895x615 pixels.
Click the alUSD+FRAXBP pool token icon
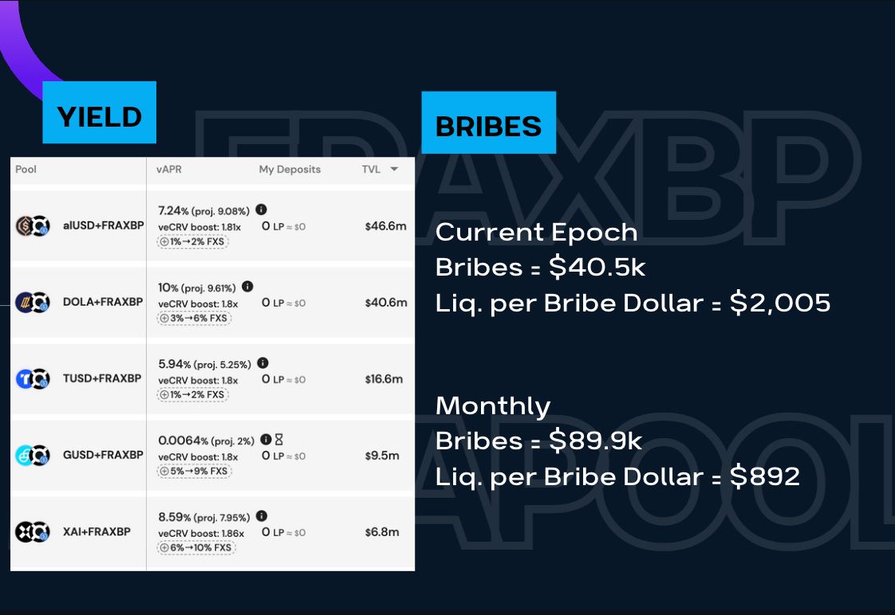point(32,226)
